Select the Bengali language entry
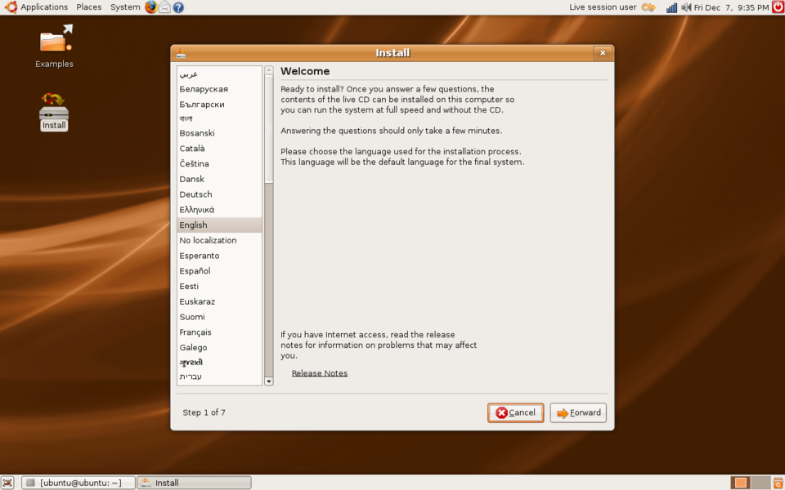The width and height of the screenshot is (785, 490). coord(219,118)
